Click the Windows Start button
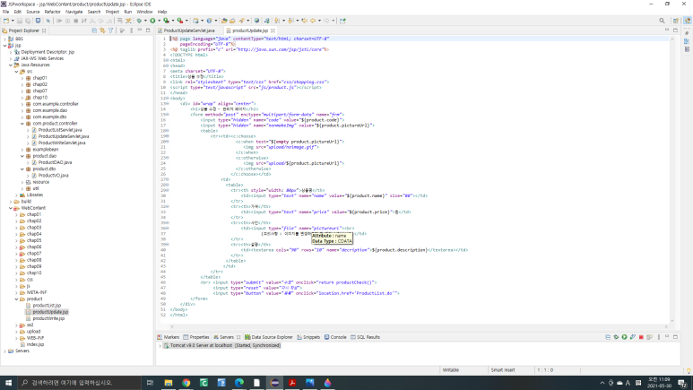Image resolution: width=693 pixels, height=390 pixels. [8, 383]
